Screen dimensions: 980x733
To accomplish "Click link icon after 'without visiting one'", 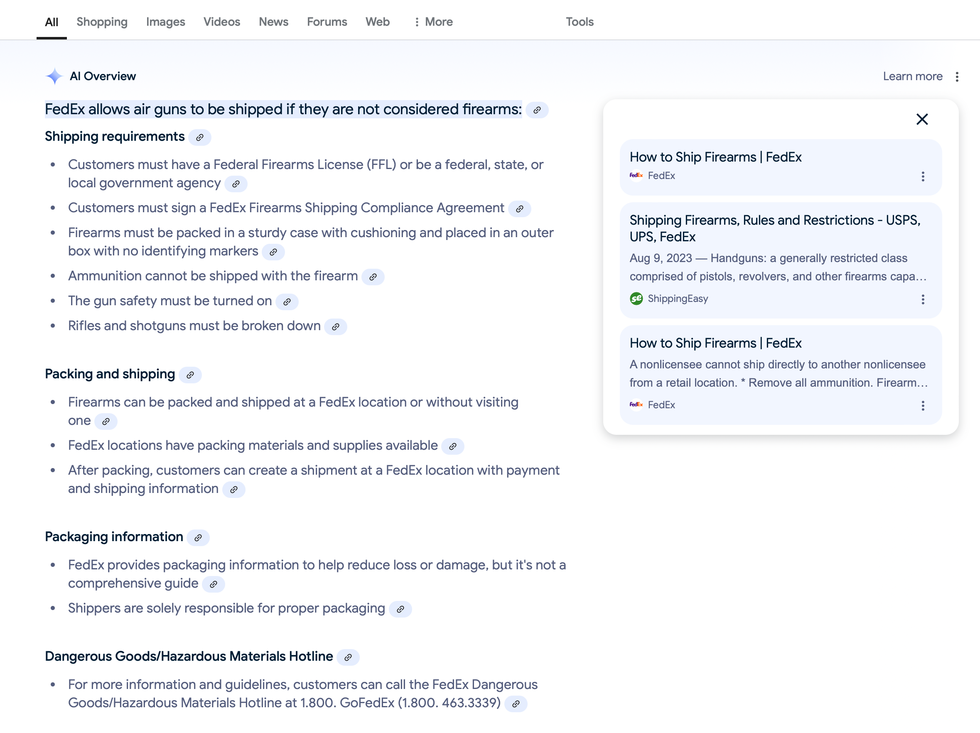I will pos(106,421).
